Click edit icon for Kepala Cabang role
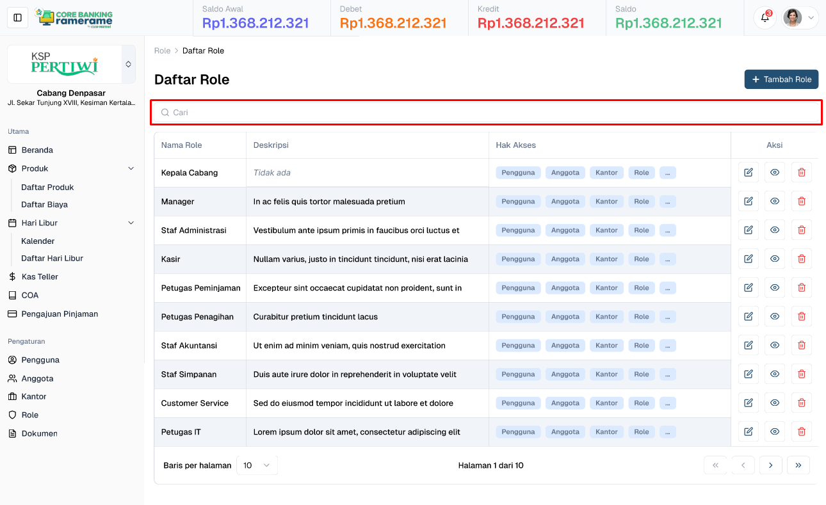This screenshot has width=826, height=505. tap(748, 173)
